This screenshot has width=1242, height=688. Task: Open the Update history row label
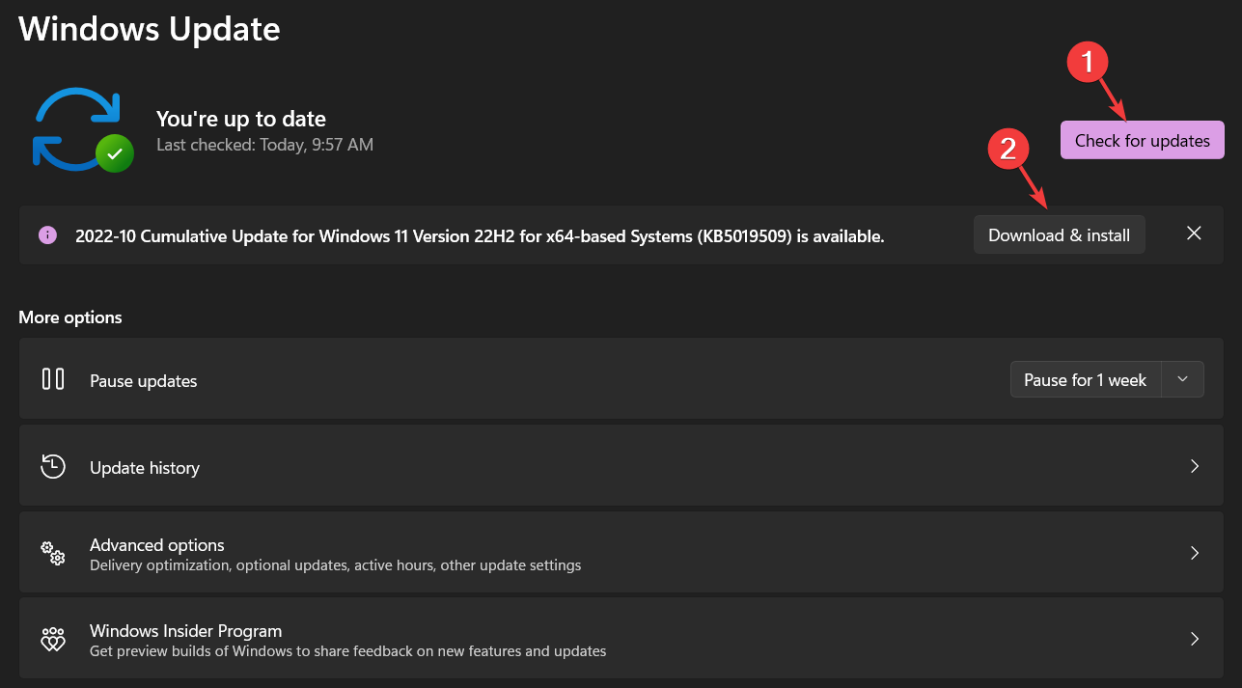coord(145,468)
